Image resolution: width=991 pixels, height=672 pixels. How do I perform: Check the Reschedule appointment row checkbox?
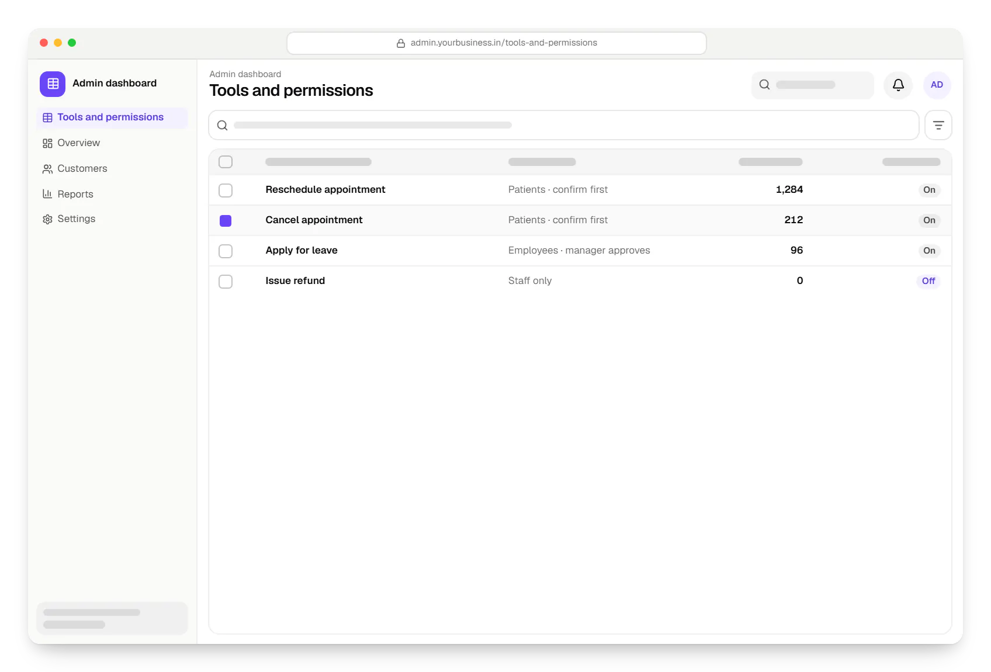click(x=226, y=190)
